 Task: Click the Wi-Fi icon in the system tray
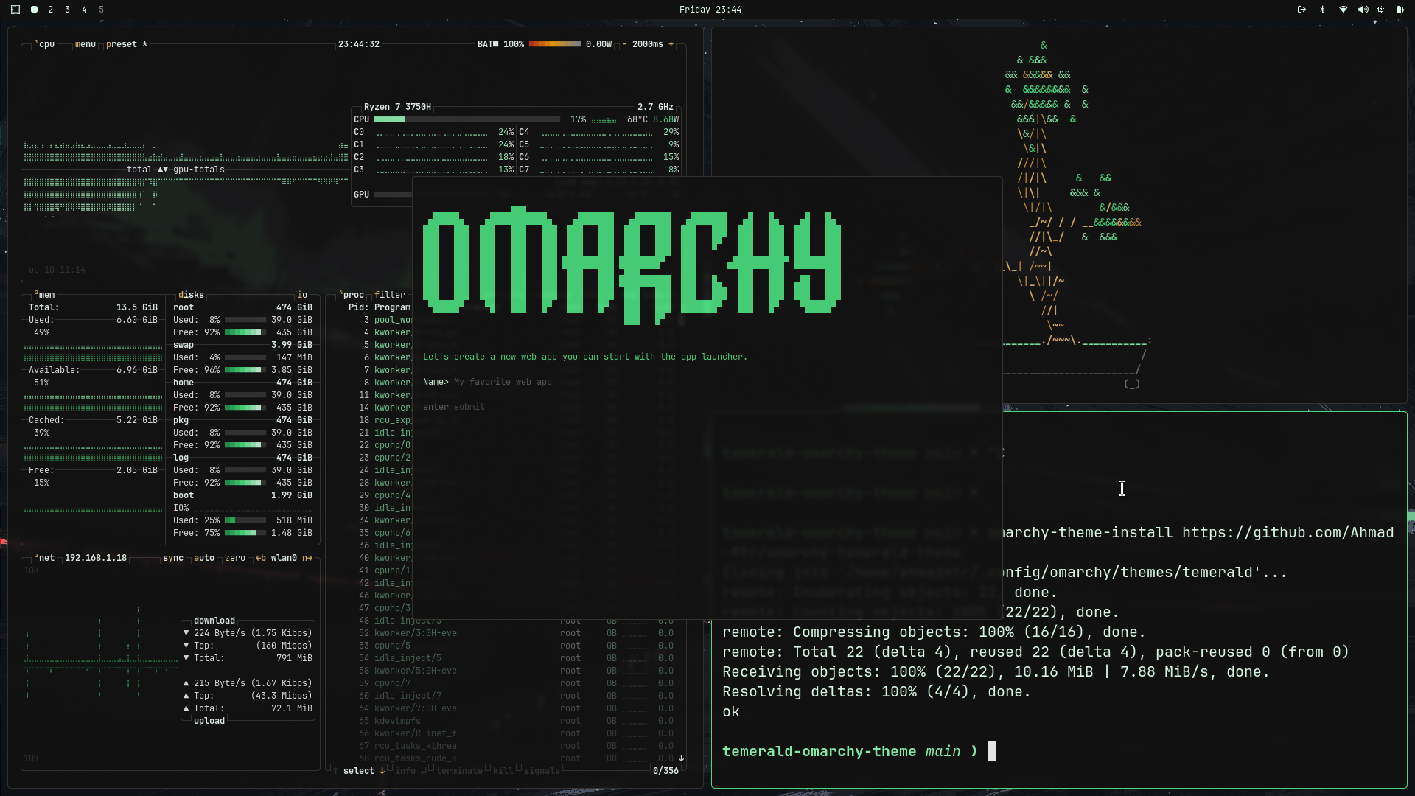pos(1342,10)
